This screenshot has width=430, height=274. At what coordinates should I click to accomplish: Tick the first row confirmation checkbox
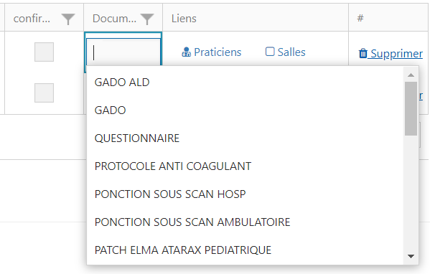(x=45, y=52)
